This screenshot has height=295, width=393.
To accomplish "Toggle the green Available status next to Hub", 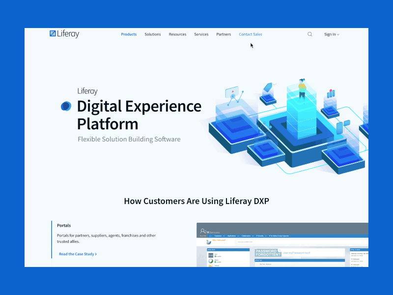I will (215, 256).
